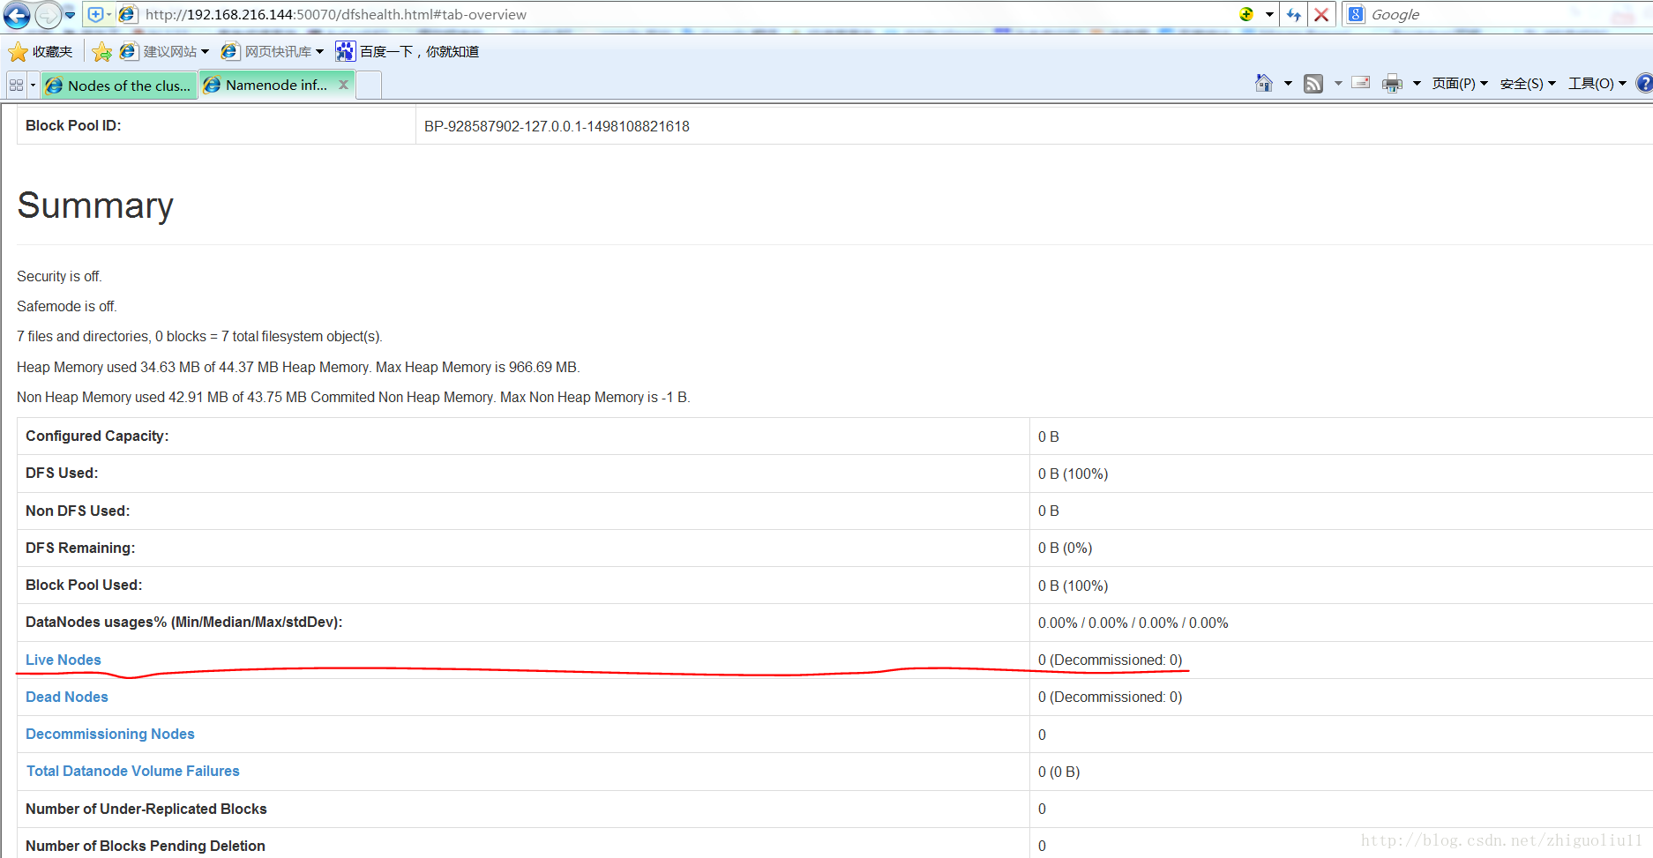Refresh the page with the blue arrows
1653x858 pixels.
point(1294,15)
